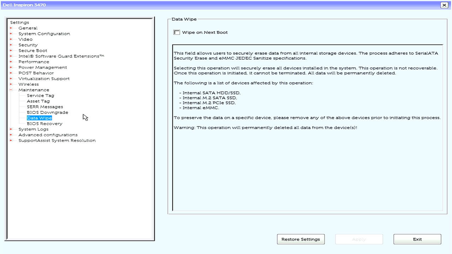Expand the General settings node
Viewport: 452px width, 254px height.
point(11,28)
